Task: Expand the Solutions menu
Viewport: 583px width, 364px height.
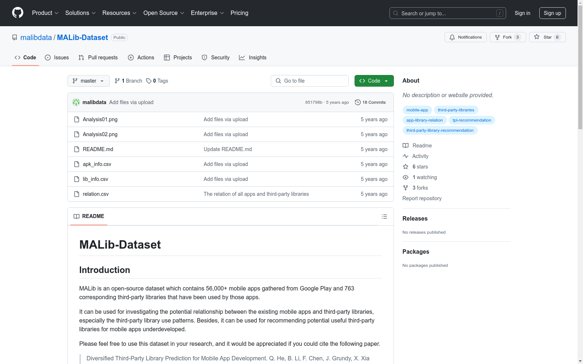Action: click(81, 13)
